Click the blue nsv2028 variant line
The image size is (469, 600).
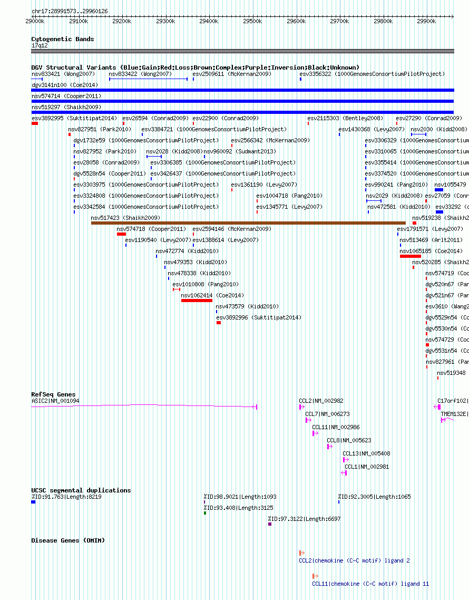[x=154, y=157]
